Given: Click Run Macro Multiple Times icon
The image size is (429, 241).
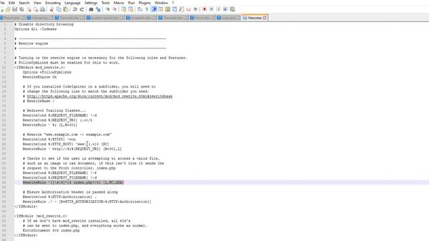Looking at the screenshot, I should pyautogui.click(x=225, y=9).
